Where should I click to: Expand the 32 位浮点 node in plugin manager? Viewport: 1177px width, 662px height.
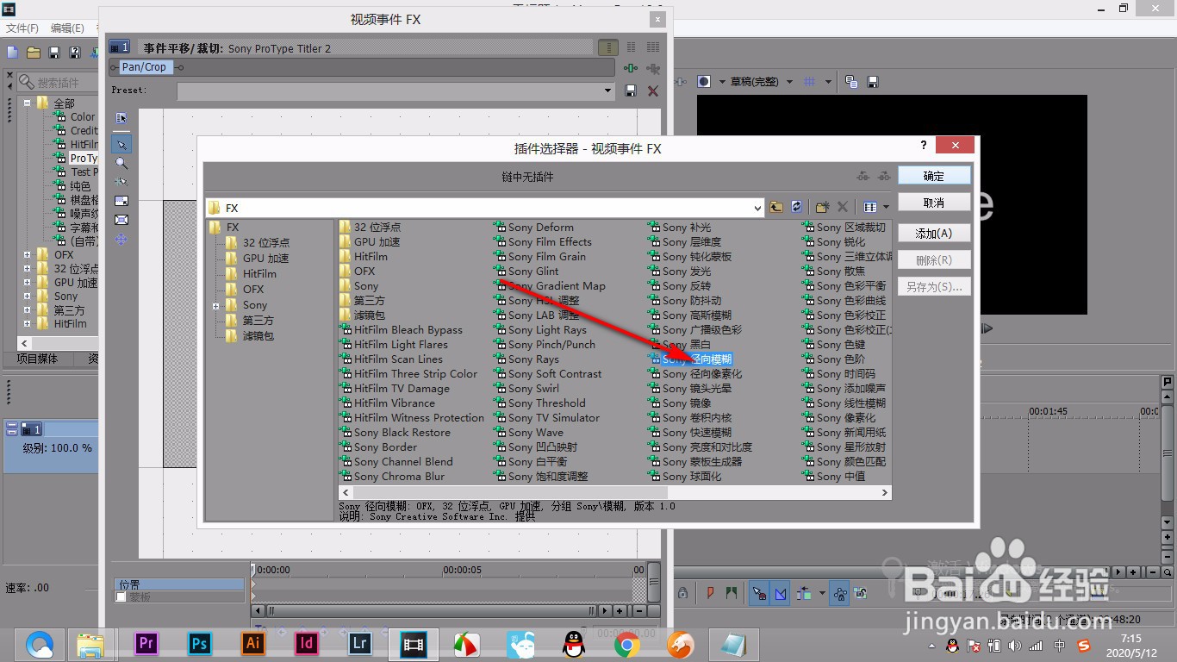[27, 269]
